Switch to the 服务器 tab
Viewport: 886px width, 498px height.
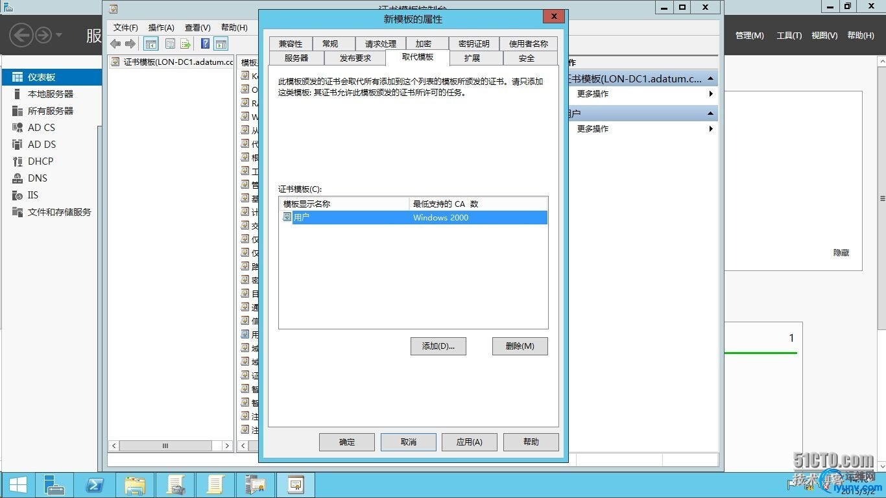[x=296, y=58]
